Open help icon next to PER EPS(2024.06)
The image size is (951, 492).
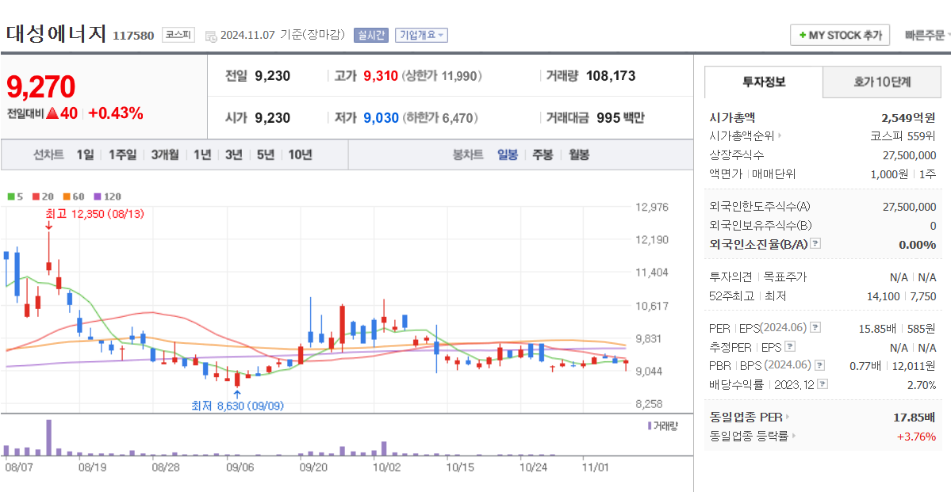pos(815,328)
